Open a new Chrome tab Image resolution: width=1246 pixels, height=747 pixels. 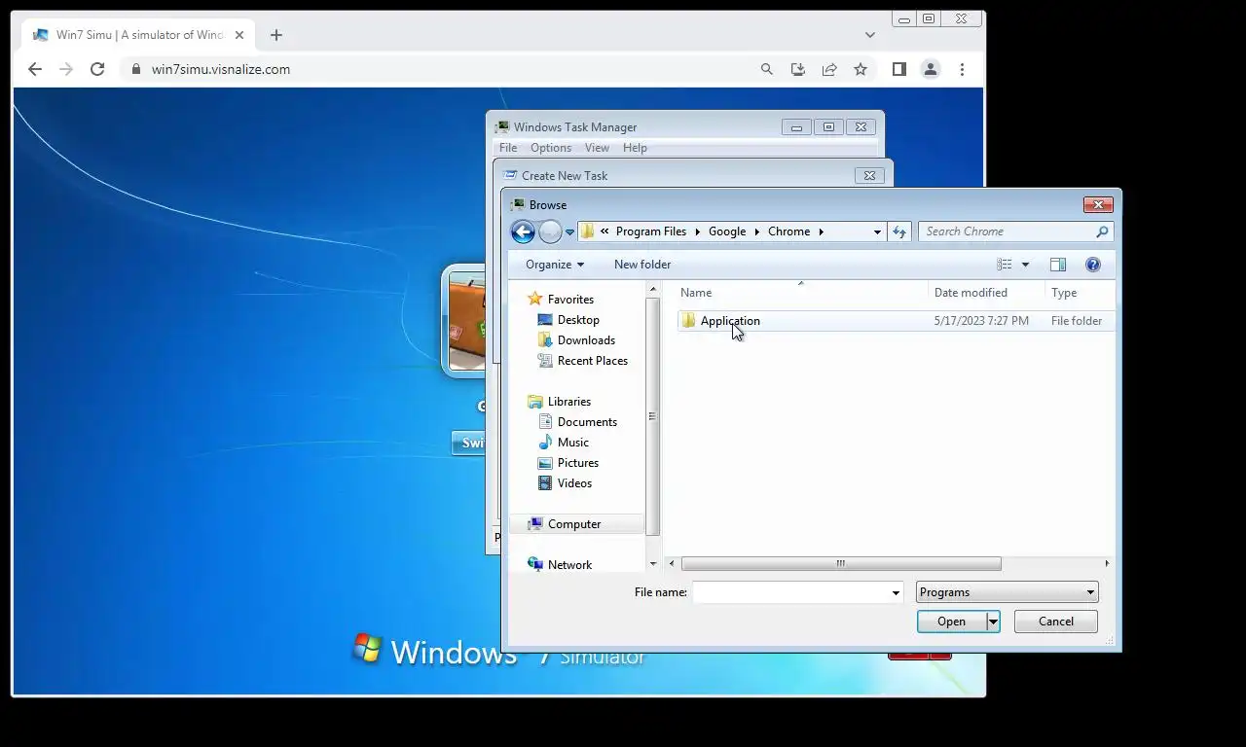(276, 35)
